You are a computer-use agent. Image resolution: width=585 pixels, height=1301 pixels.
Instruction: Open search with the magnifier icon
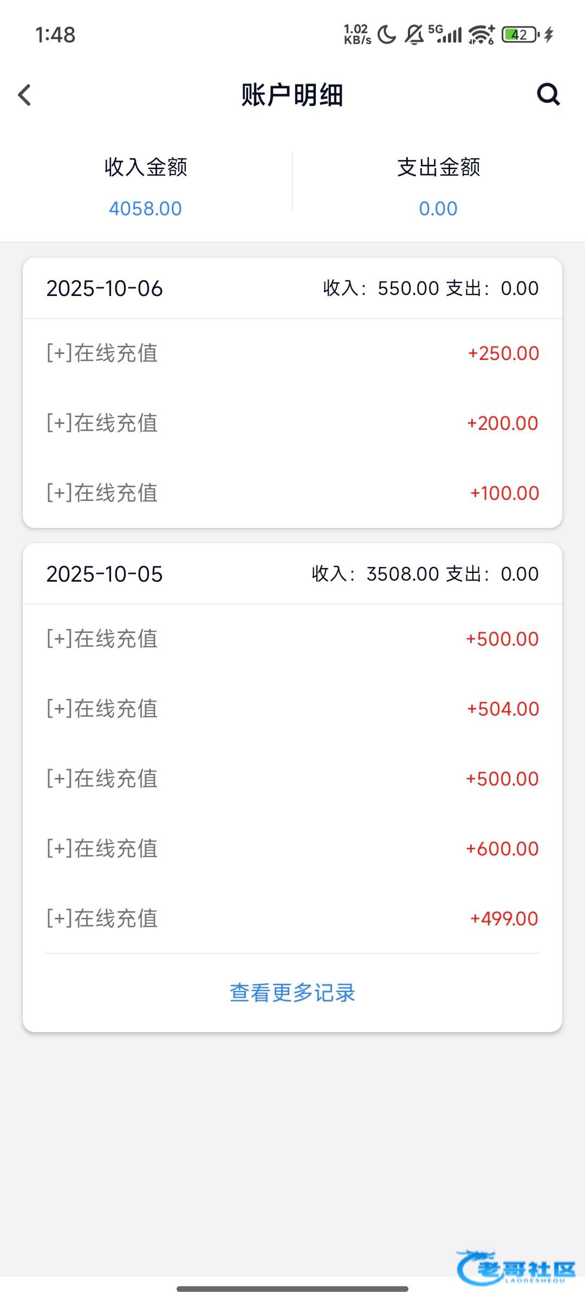pos(548,94)
